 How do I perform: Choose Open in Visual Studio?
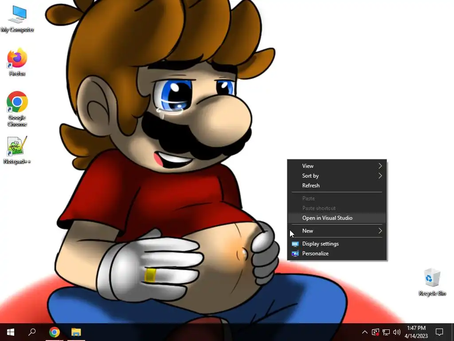coord(337,218)
